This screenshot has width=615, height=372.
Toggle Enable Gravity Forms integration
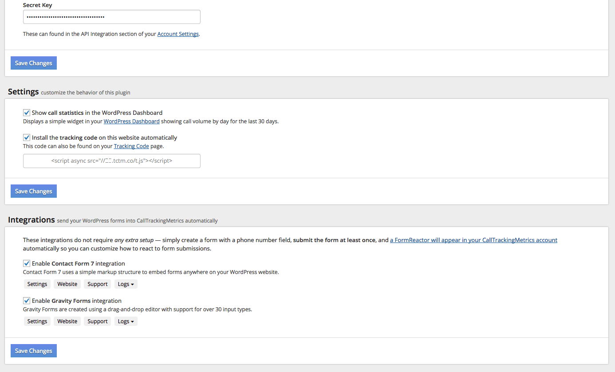[x=27, y=301]
